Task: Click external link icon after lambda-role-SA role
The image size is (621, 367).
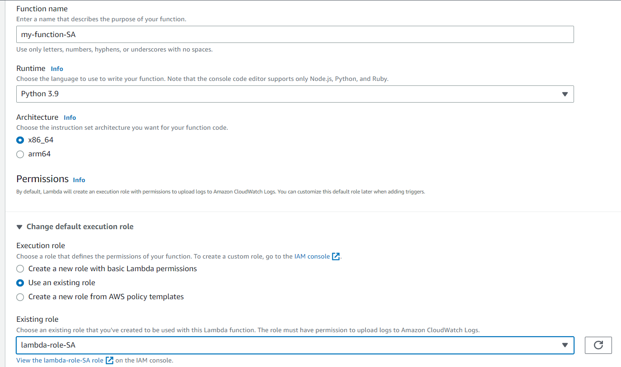Action: point(110,360)
